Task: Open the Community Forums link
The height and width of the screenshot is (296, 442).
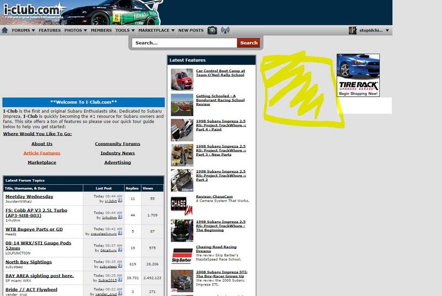Action: (x=117, y=144)
